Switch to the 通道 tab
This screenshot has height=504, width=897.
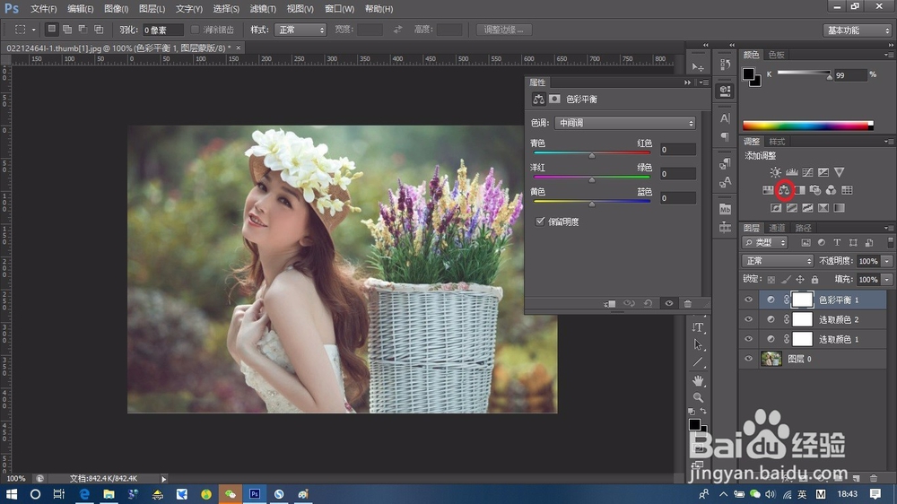778,229
